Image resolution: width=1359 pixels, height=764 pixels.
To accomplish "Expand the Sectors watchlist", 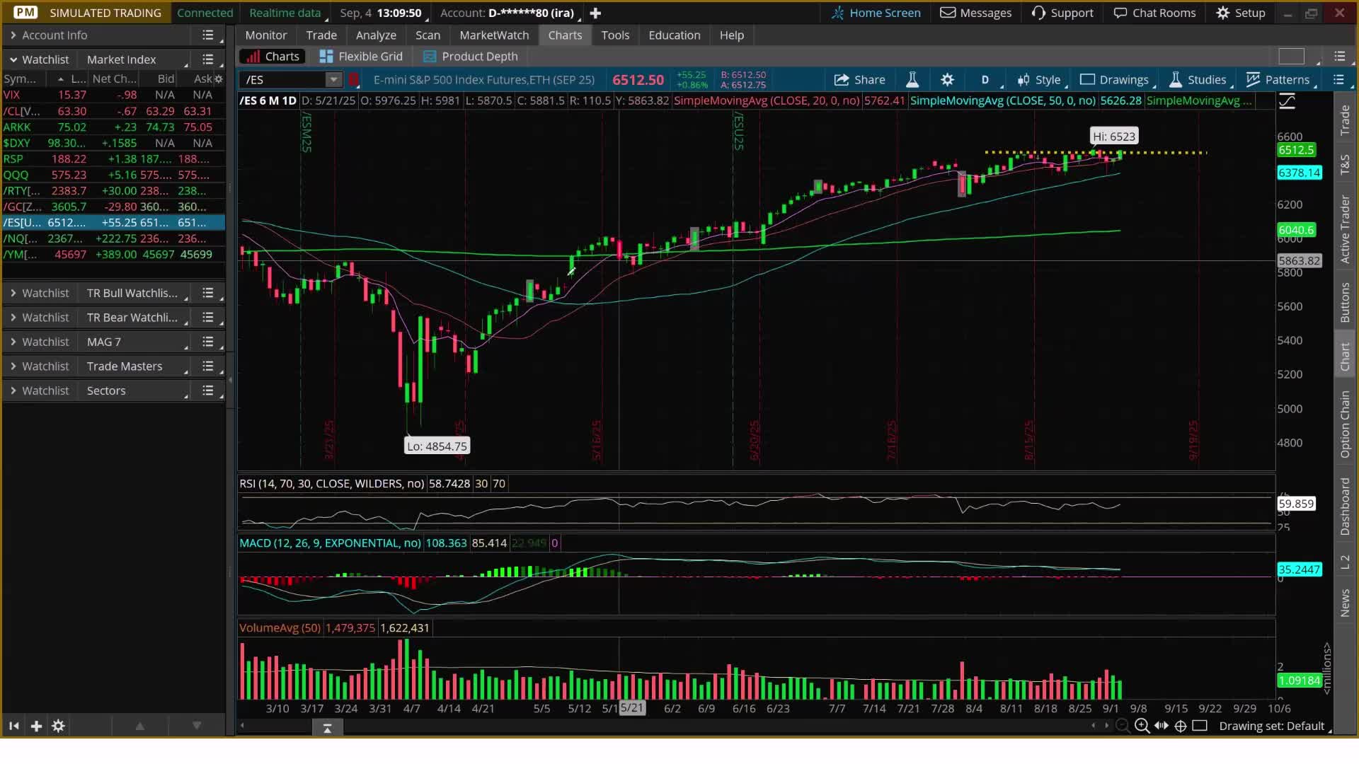I will (x=13, y=390).
